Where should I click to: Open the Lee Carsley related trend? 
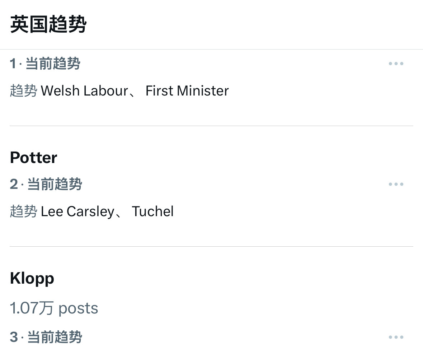click(x=77, y=211)
